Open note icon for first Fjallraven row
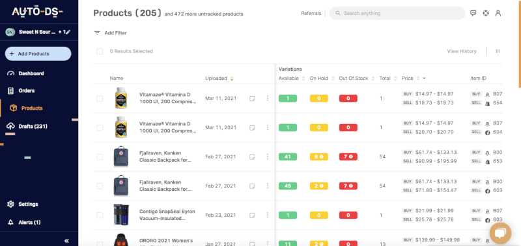 point(252,156)
